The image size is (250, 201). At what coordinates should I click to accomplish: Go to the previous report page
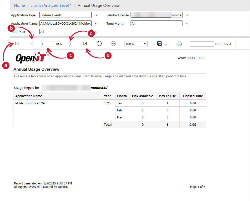(32, 43)
